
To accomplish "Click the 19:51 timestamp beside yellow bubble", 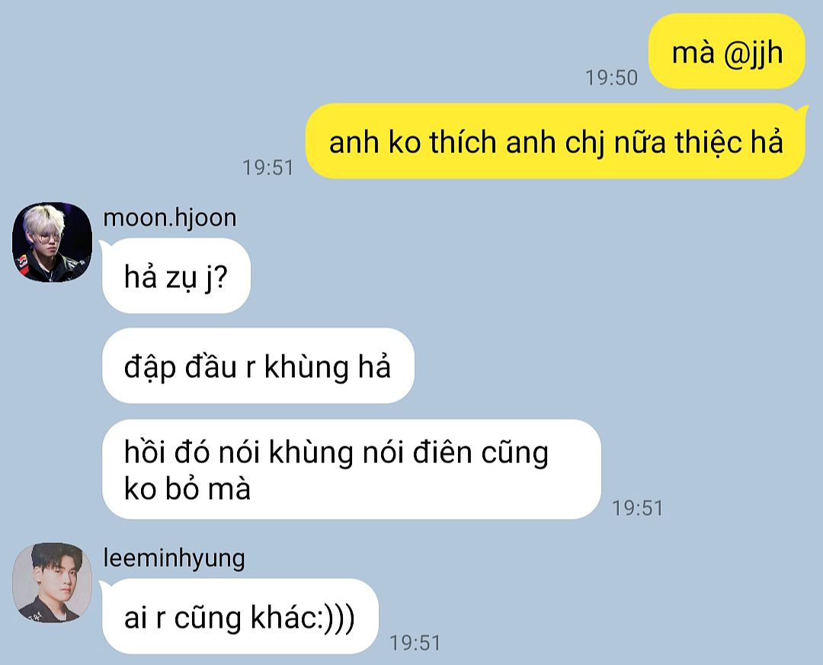I will point(267,168).
